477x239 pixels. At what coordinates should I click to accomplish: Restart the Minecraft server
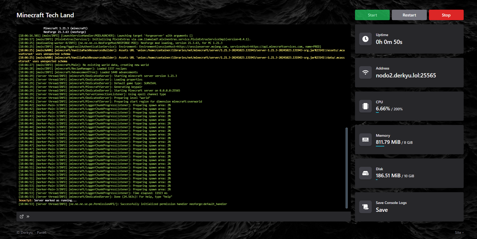409,15
